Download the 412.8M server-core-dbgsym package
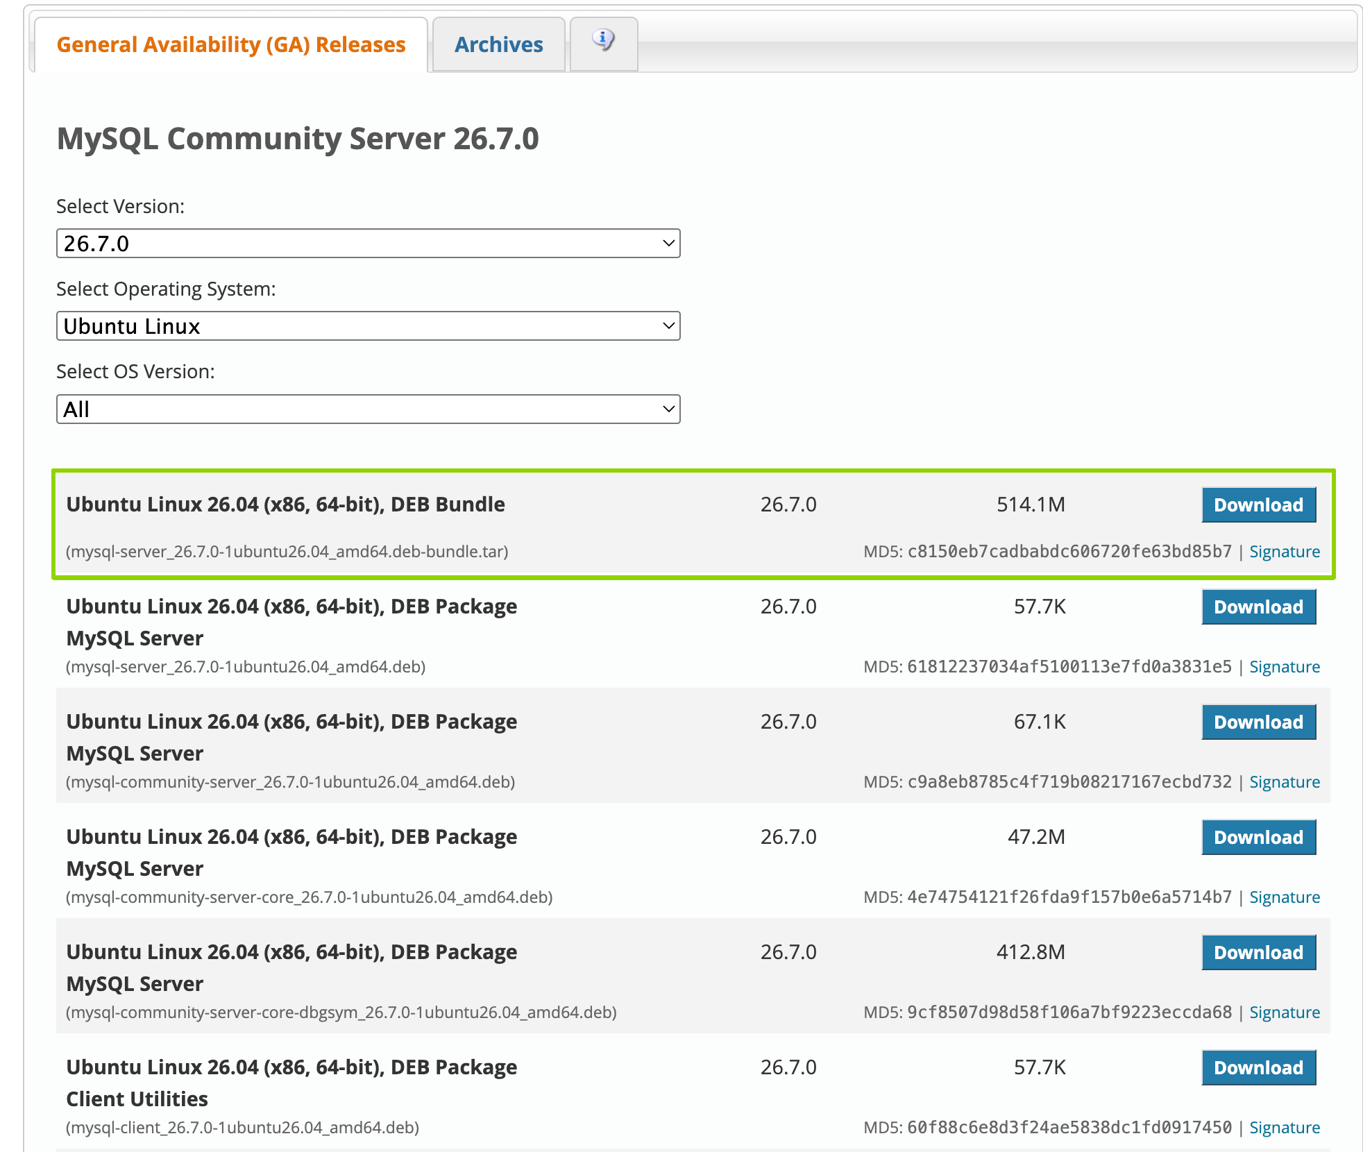 1259,952
